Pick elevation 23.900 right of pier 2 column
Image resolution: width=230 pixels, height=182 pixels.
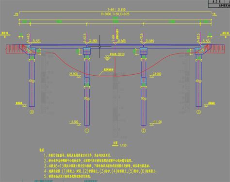pyautogui.click(x=157, y=74)
